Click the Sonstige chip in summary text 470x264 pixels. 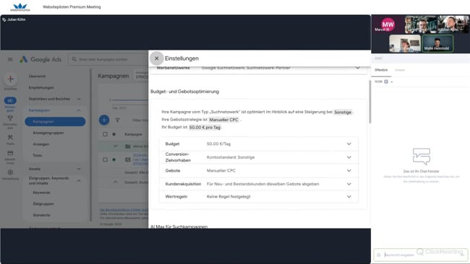343,112
